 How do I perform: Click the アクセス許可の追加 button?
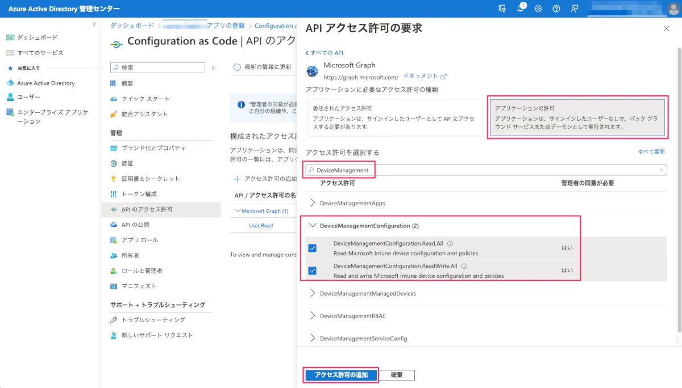(x=341, y=375)
